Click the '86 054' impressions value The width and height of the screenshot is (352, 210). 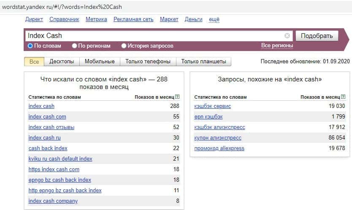point(337,137)
